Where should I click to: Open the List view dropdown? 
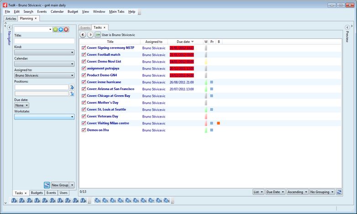pos(258,192)
